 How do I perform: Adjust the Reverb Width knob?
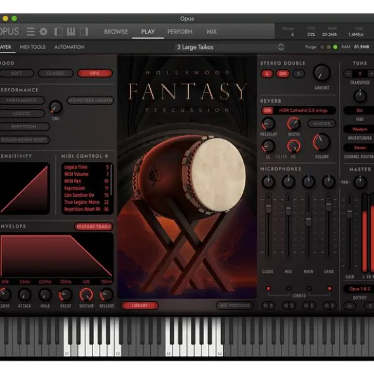pyautogui.click(x=293, y=124)
